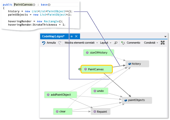Select the history field node
Viewport: 170px width, 120px height.
click(137, 64)
